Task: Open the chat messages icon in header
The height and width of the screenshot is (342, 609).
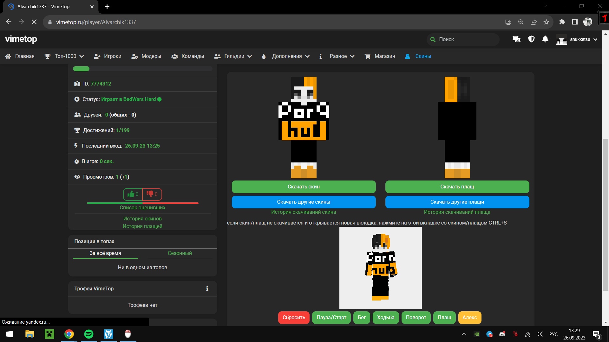Action: click(x=516, y=39)
